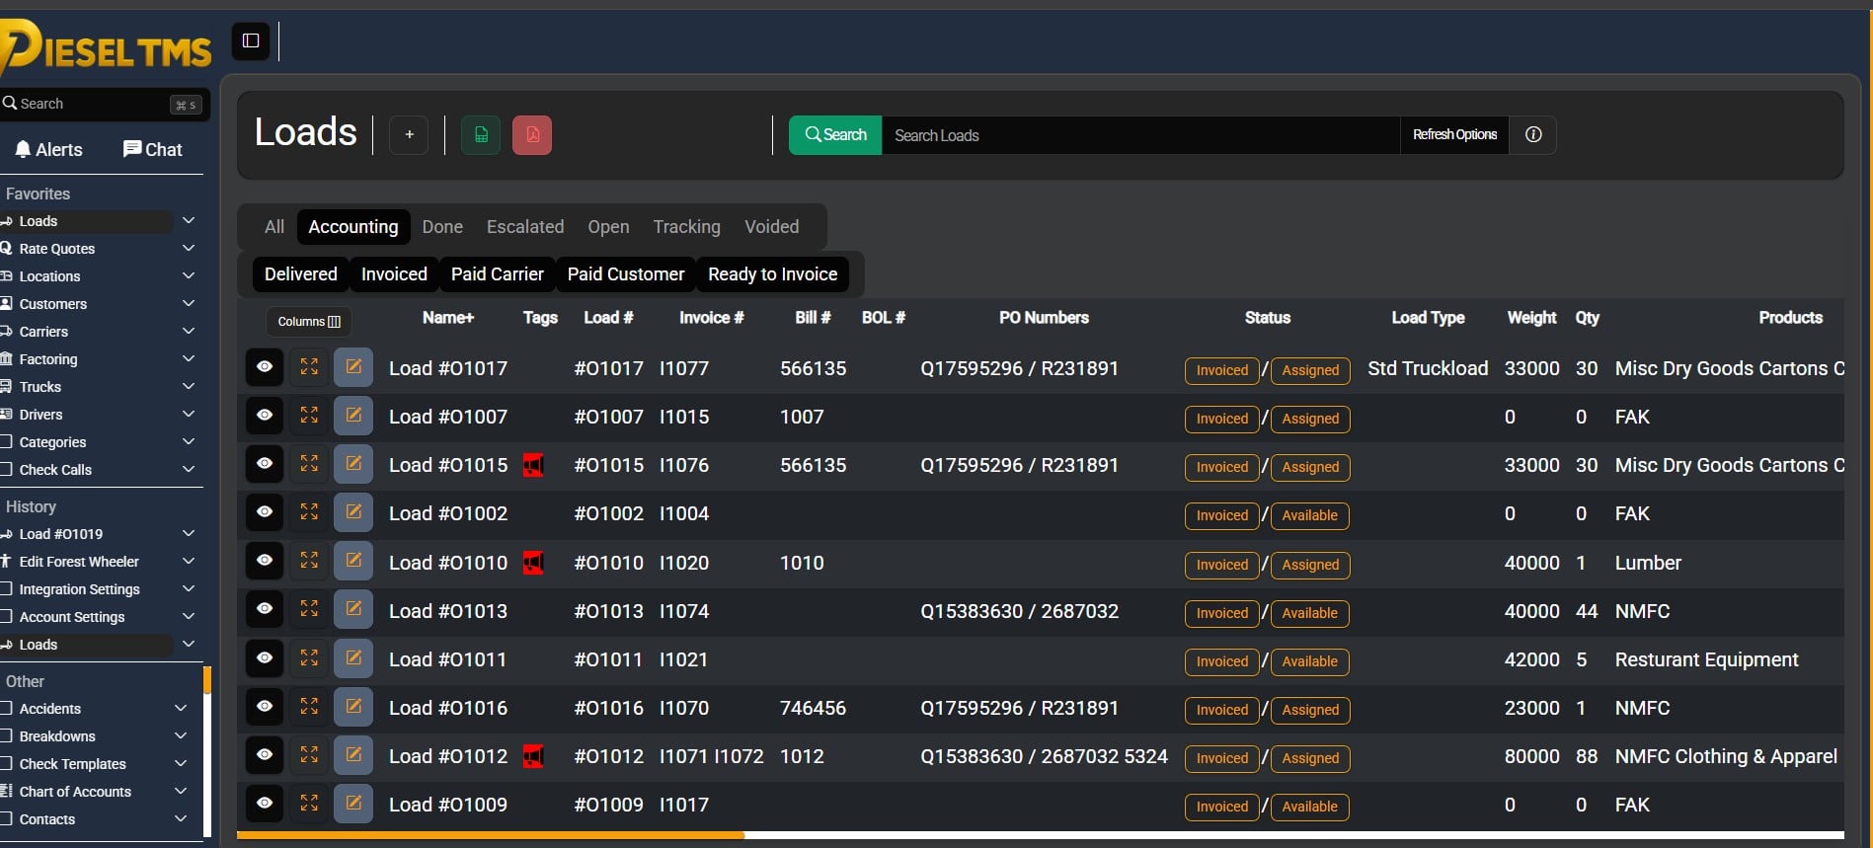The width and height of the screenshot is (1873, 848).
Task: Click eye icon for Load #O1013
Action: (x=265, y=609)
